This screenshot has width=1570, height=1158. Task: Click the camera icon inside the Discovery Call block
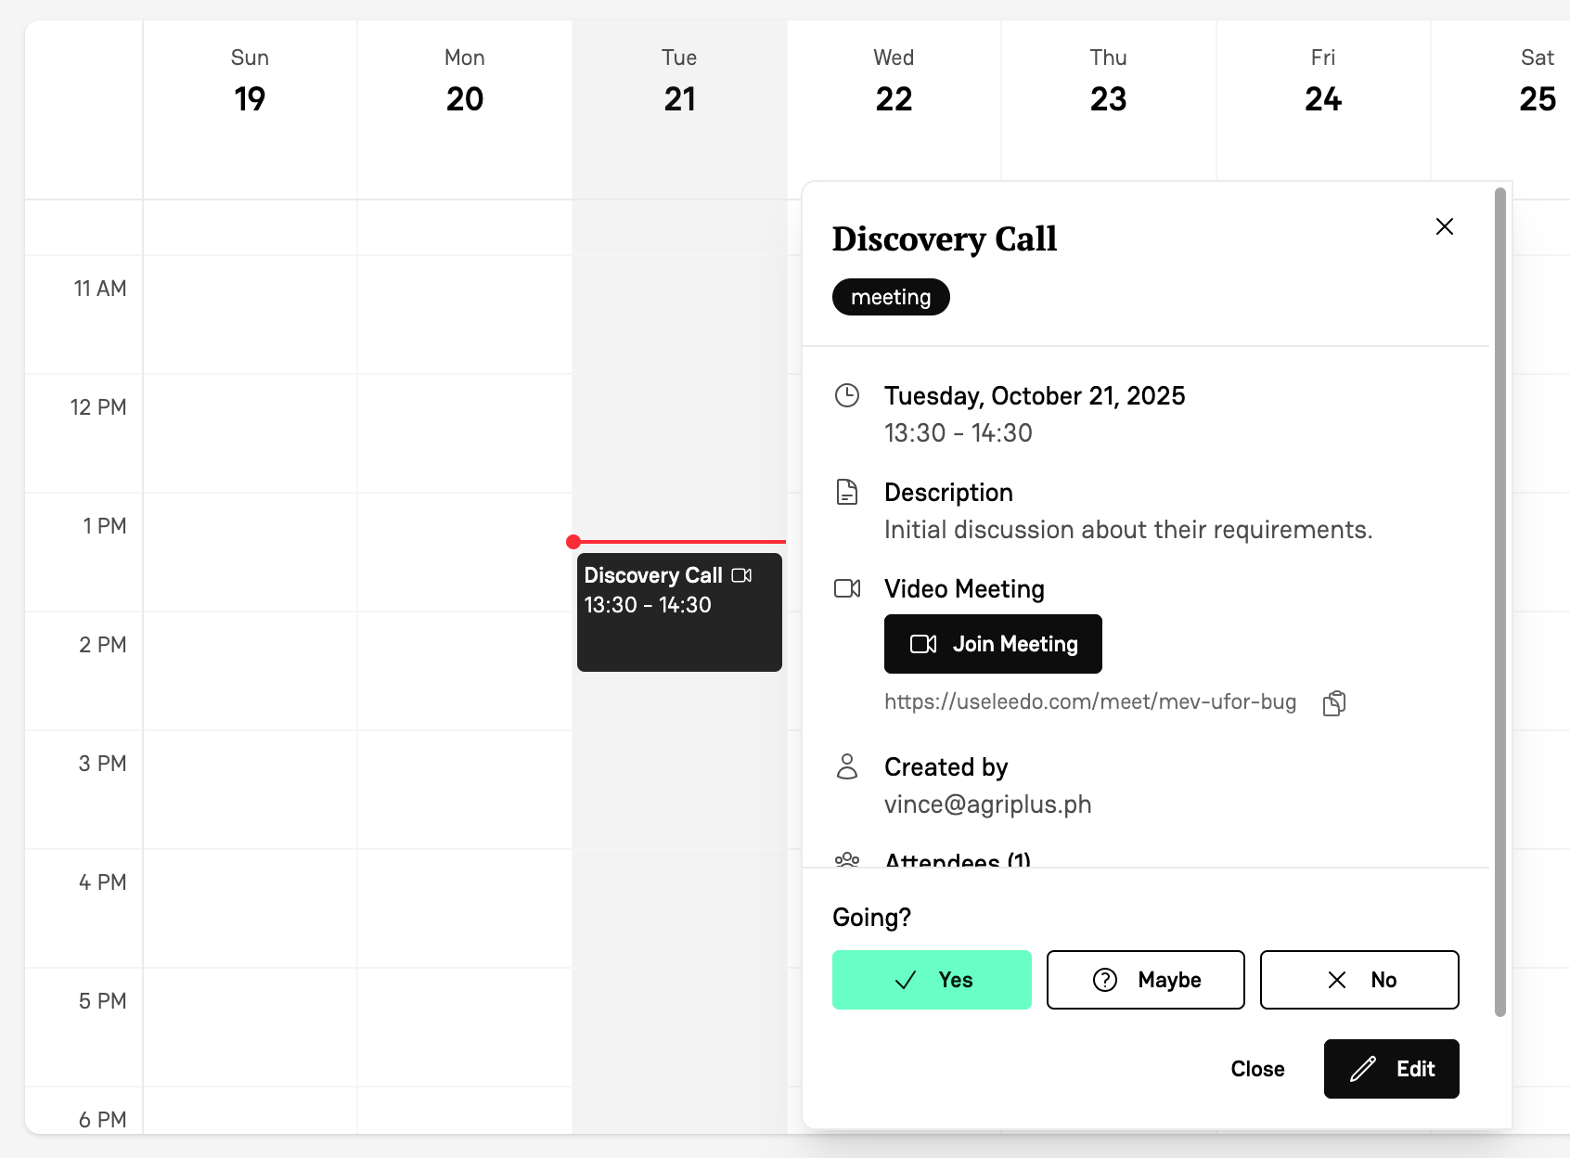point(742,575)
